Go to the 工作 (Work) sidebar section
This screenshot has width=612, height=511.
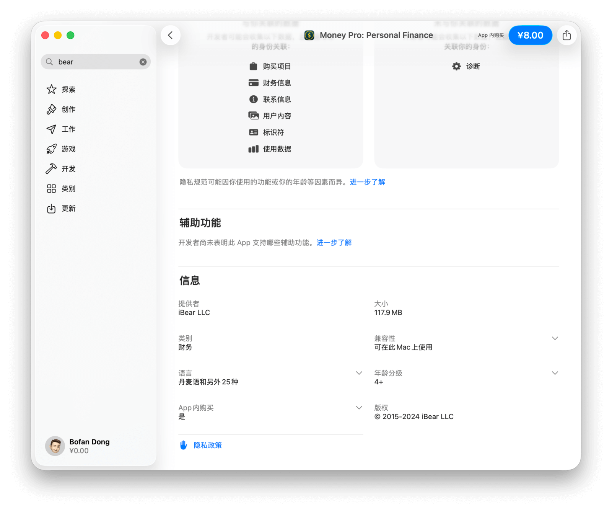pyautogui.click(x=61, y=129)
